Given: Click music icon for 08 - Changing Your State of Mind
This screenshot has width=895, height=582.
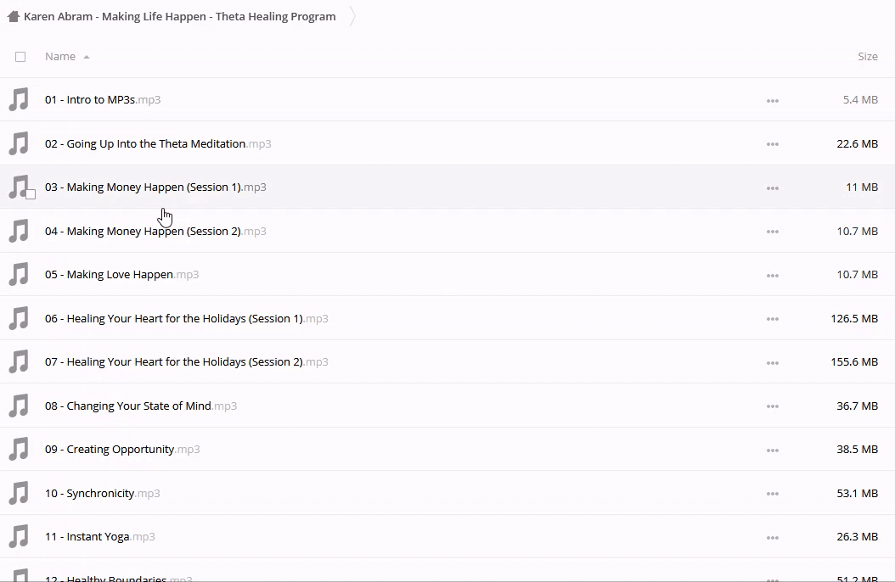Looking at the screenshot, I should 19,406.
